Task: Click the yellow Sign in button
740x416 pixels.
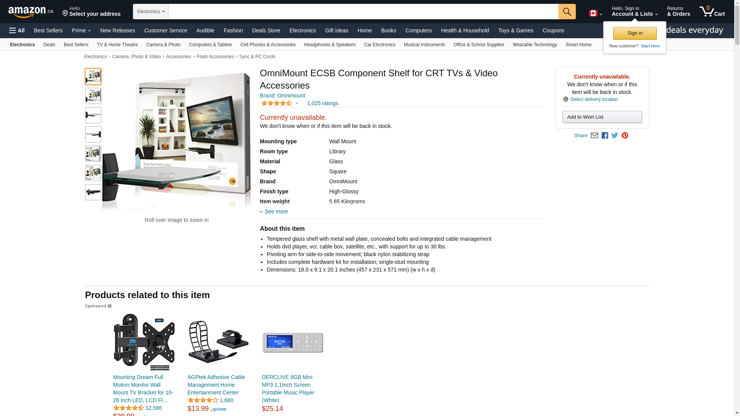Action: (x=635, y=33)
